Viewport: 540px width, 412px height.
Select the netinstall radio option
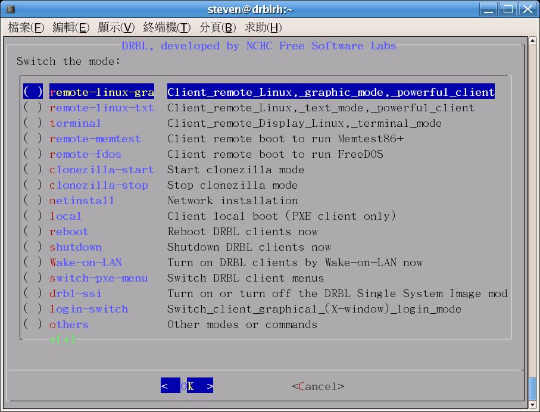click(33, 201)
